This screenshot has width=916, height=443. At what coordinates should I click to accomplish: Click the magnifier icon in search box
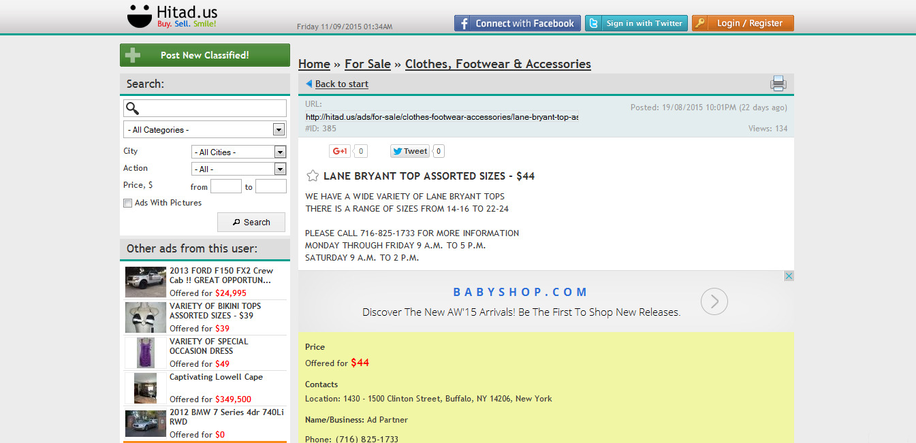[133, 108]
